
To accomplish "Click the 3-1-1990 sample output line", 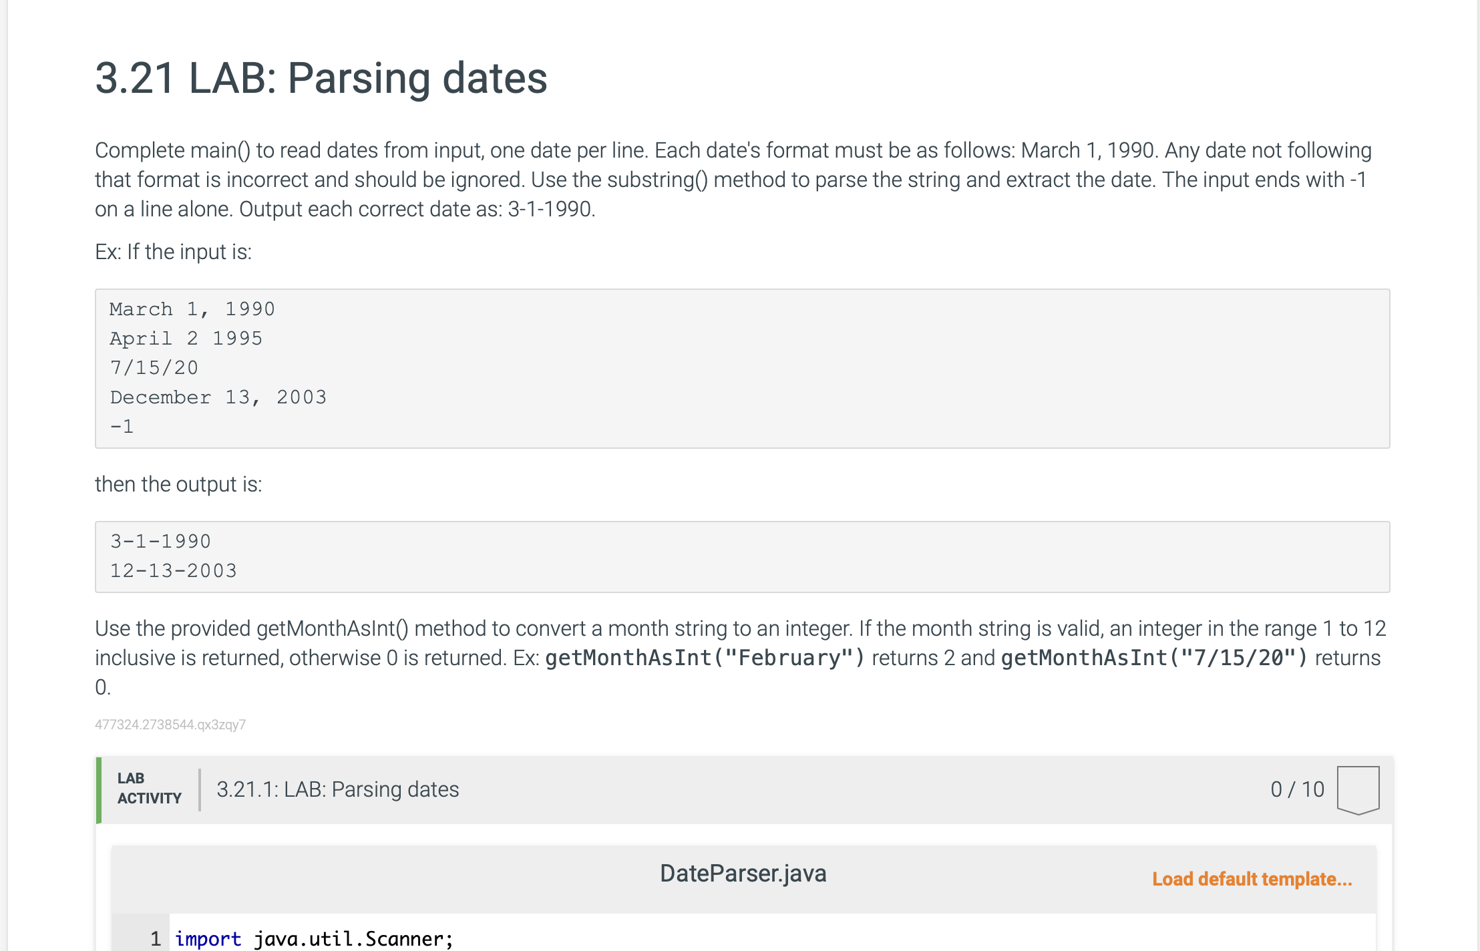I will pos(160,542).
